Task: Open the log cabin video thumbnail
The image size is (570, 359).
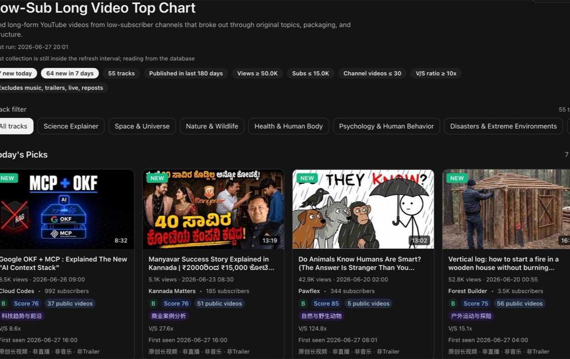Action: pos(506,209)
